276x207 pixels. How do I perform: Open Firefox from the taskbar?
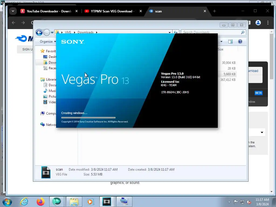tap(40, 202)
